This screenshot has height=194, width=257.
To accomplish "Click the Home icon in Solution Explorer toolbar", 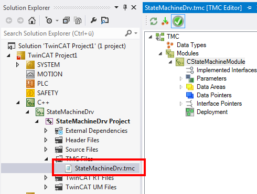I will pyautogui.click(x=32, y=20).
